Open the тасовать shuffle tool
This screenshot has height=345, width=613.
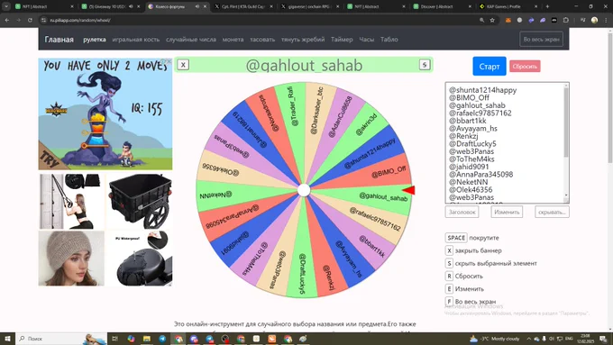(x=262, y=40)
